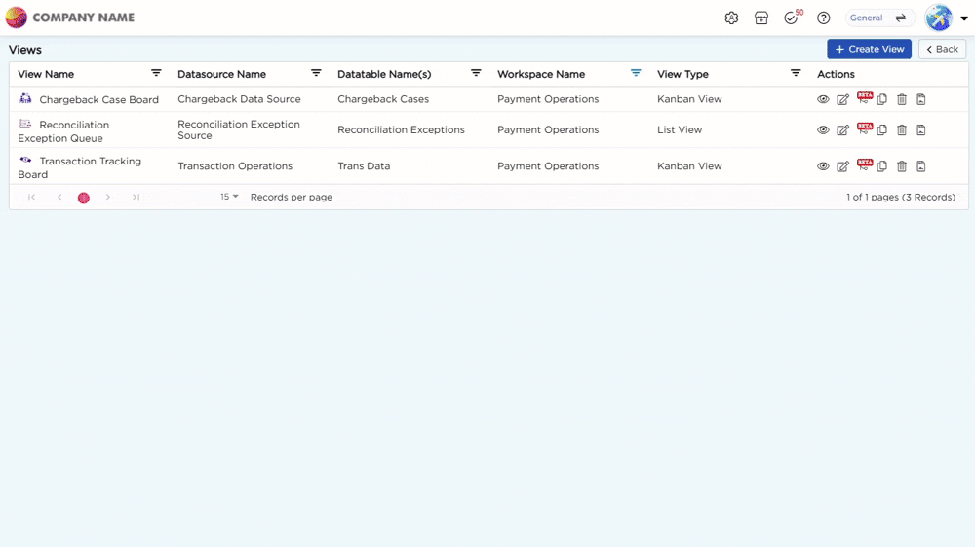
Task: Open filter for View Name column
Action: click(x=156, y=73)
